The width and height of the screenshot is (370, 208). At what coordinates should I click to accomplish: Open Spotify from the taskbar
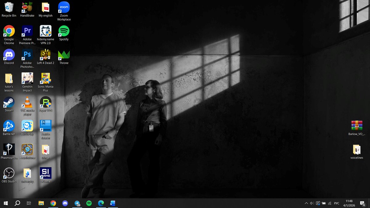(89, 203)
